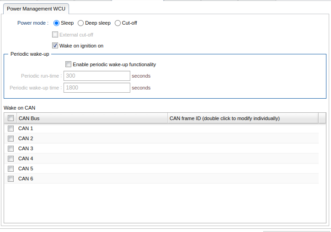Select the CAN 3 row label

[x=26, y=149]
